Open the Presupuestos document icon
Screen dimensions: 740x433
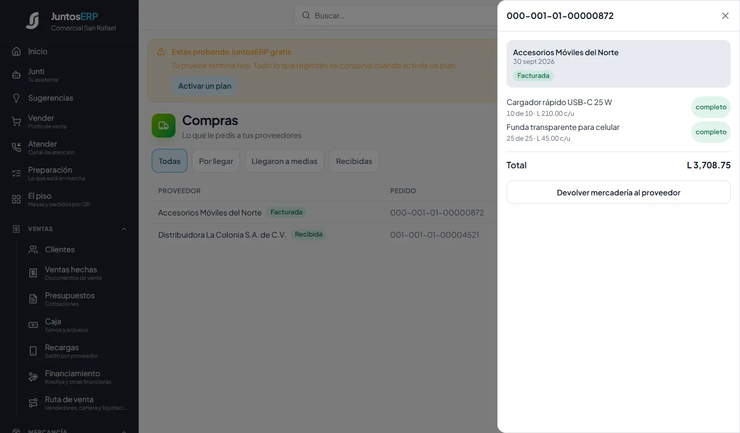tap(33, 299)
